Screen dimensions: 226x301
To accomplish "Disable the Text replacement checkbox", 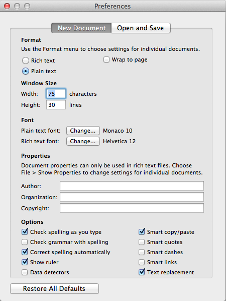I will point(142,272).
